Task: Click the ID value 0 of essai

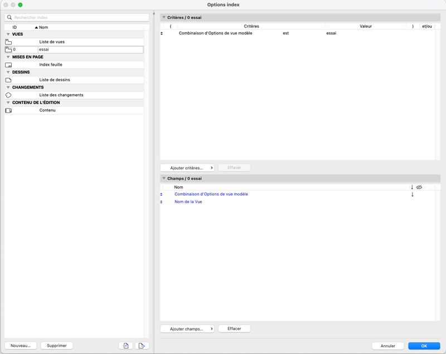Action: pyautogui.click(x=14, y=50)
